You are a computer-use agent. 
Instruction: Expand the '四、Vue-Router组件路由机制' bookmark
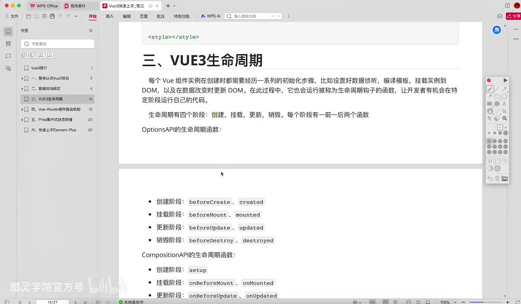pyautogui.click(x=22, y=109)
